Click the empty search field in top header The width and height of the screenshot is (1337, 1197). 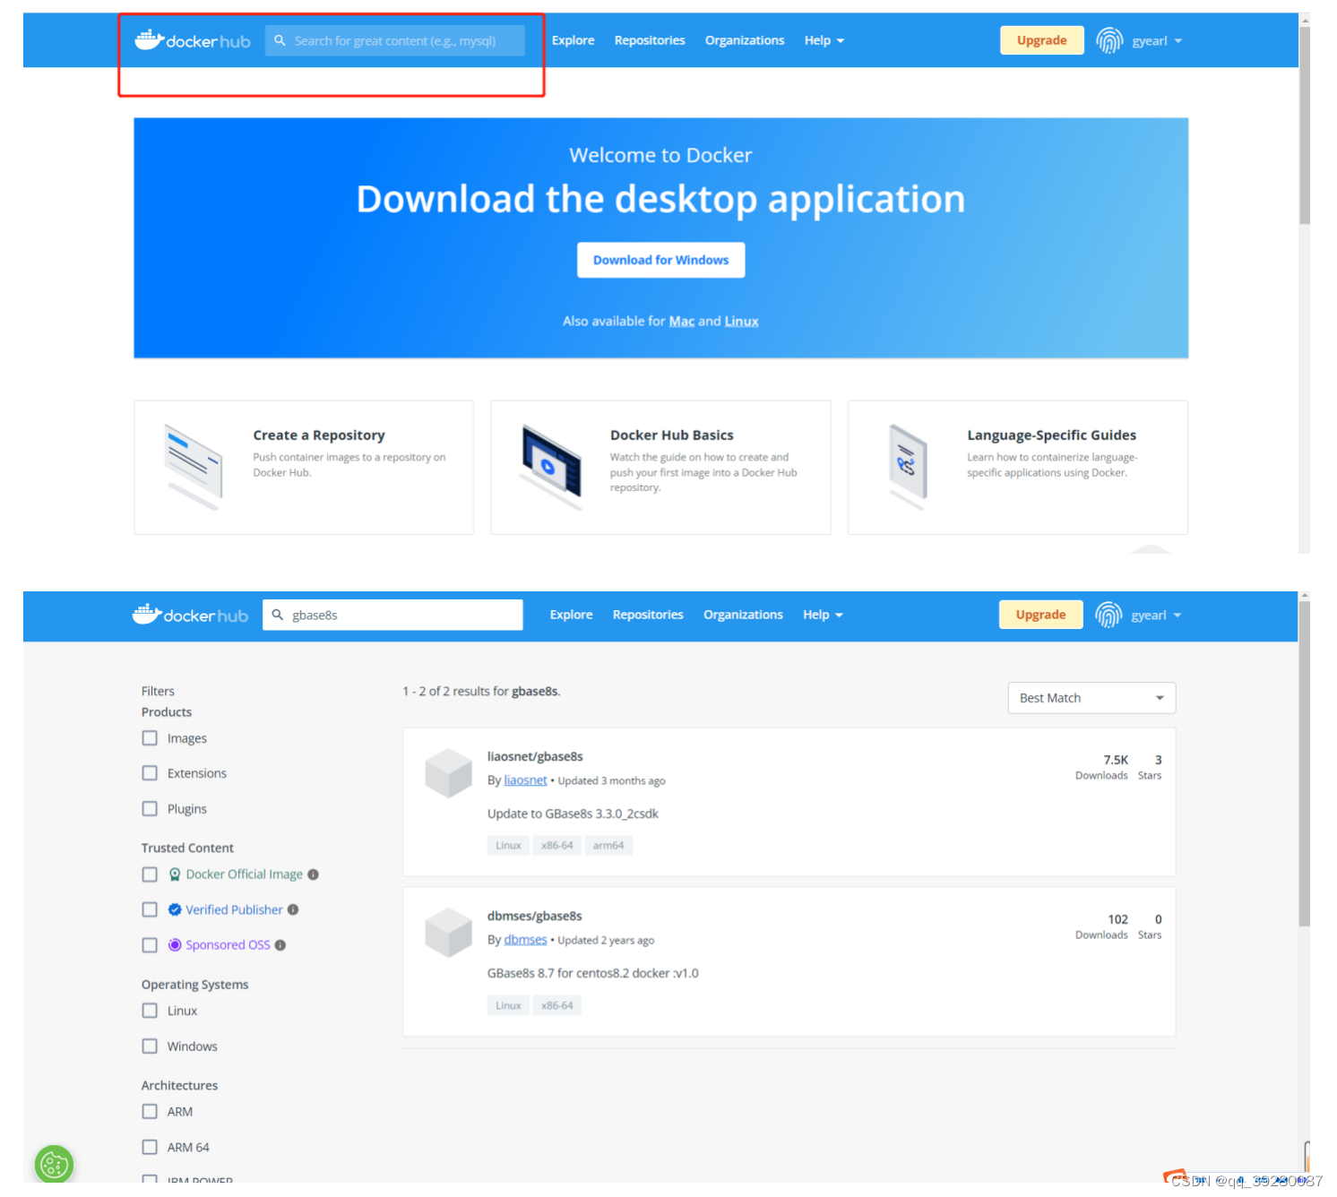coord(395,40)
